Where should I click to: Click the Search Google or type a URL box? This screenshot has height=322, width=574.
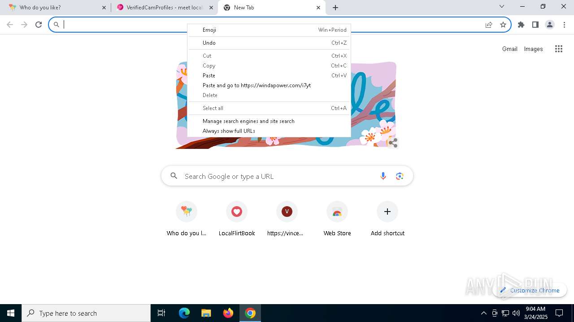287,176
